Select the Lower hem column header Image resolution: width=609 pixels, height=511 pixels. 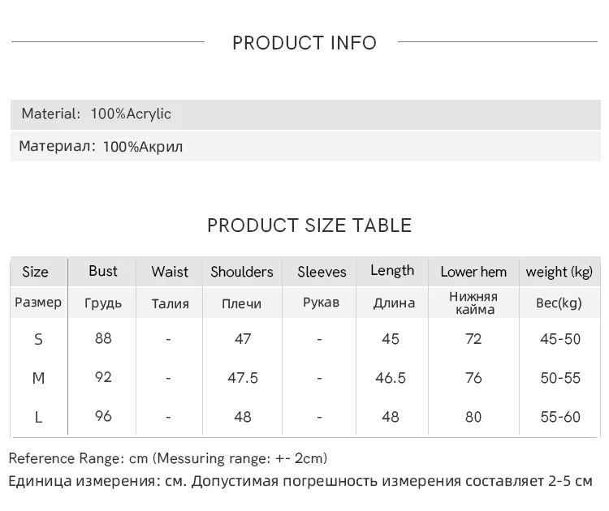(473, 272)
